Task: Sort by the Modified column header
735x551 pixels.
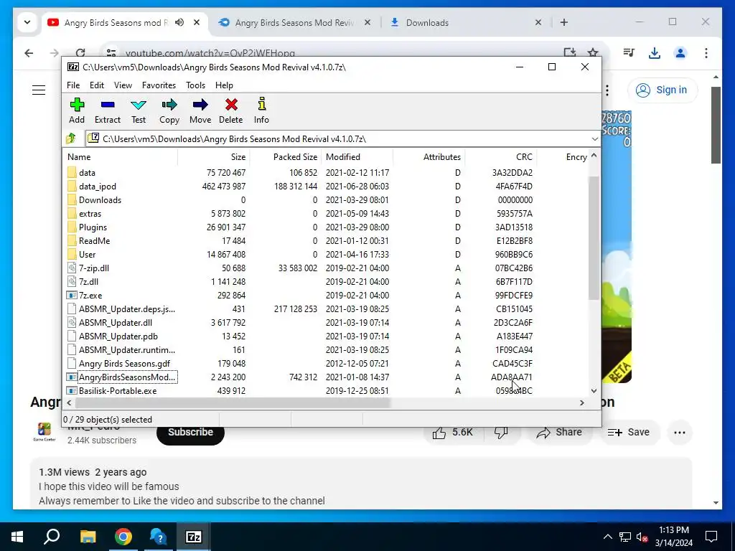Action: [x=357, y=157]
